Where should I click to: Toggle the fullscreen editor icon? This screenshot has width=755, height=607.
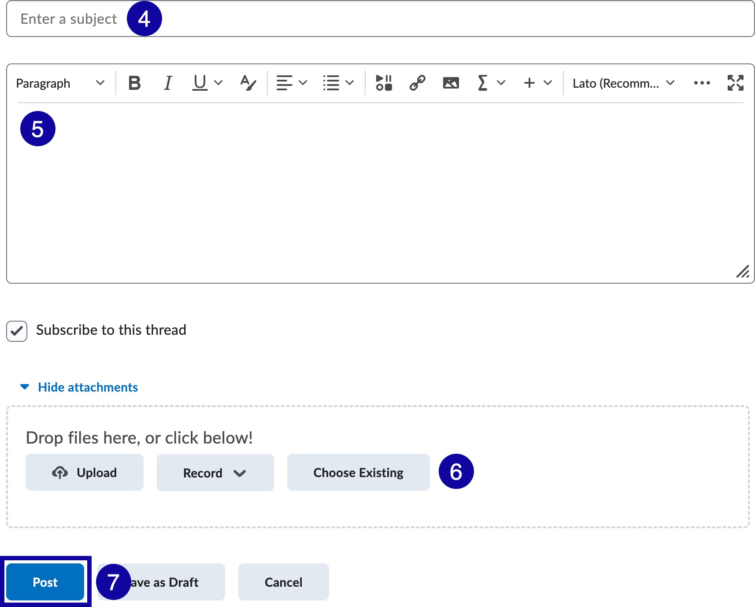point(735,83)
